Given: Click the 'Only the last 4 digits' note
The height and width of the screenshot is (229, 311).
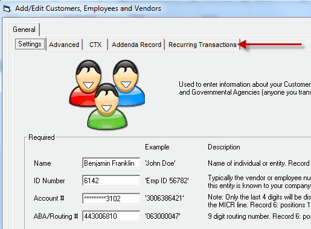Looking at the screenshot, I should pyautogui.click(x=260, y=201).
